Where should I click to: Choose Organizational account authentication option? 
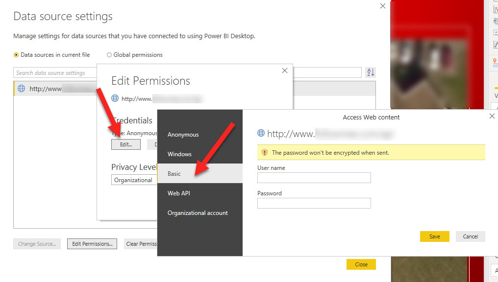point(200,213)
